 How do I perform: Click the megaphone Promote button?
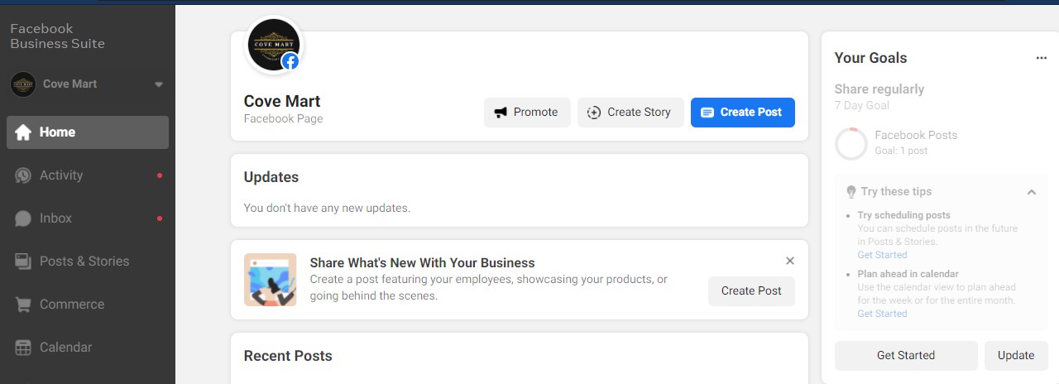[x=527, y=113]
